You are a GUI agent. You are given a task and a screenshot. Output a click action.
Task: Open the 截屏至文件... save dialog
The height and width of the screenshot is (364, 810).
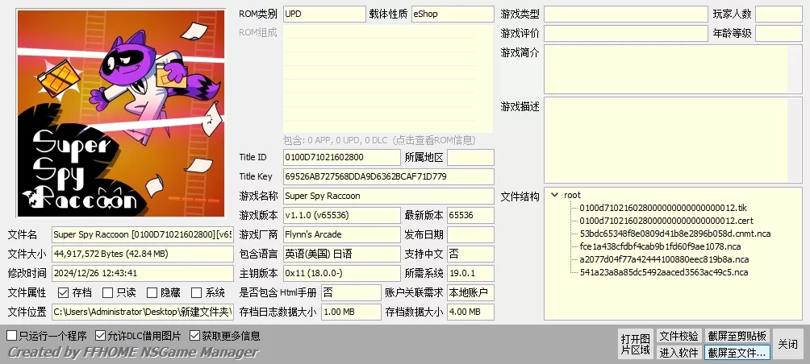click(737, 352)
